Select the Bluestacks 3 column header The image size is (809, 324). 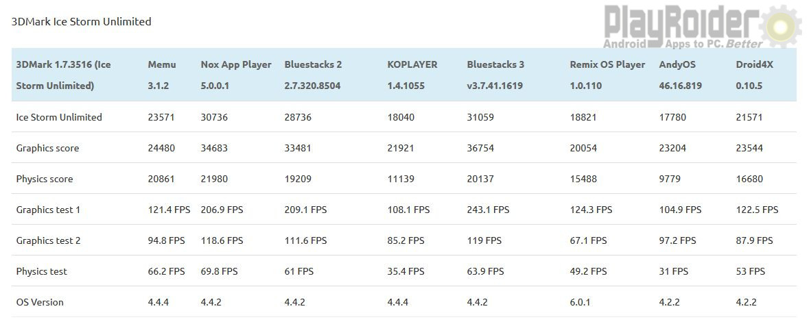pos(496,75)
